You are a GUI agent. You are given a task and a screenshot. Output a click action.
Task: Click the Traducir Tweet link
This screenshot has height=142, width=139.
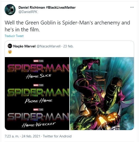(14, 36)
